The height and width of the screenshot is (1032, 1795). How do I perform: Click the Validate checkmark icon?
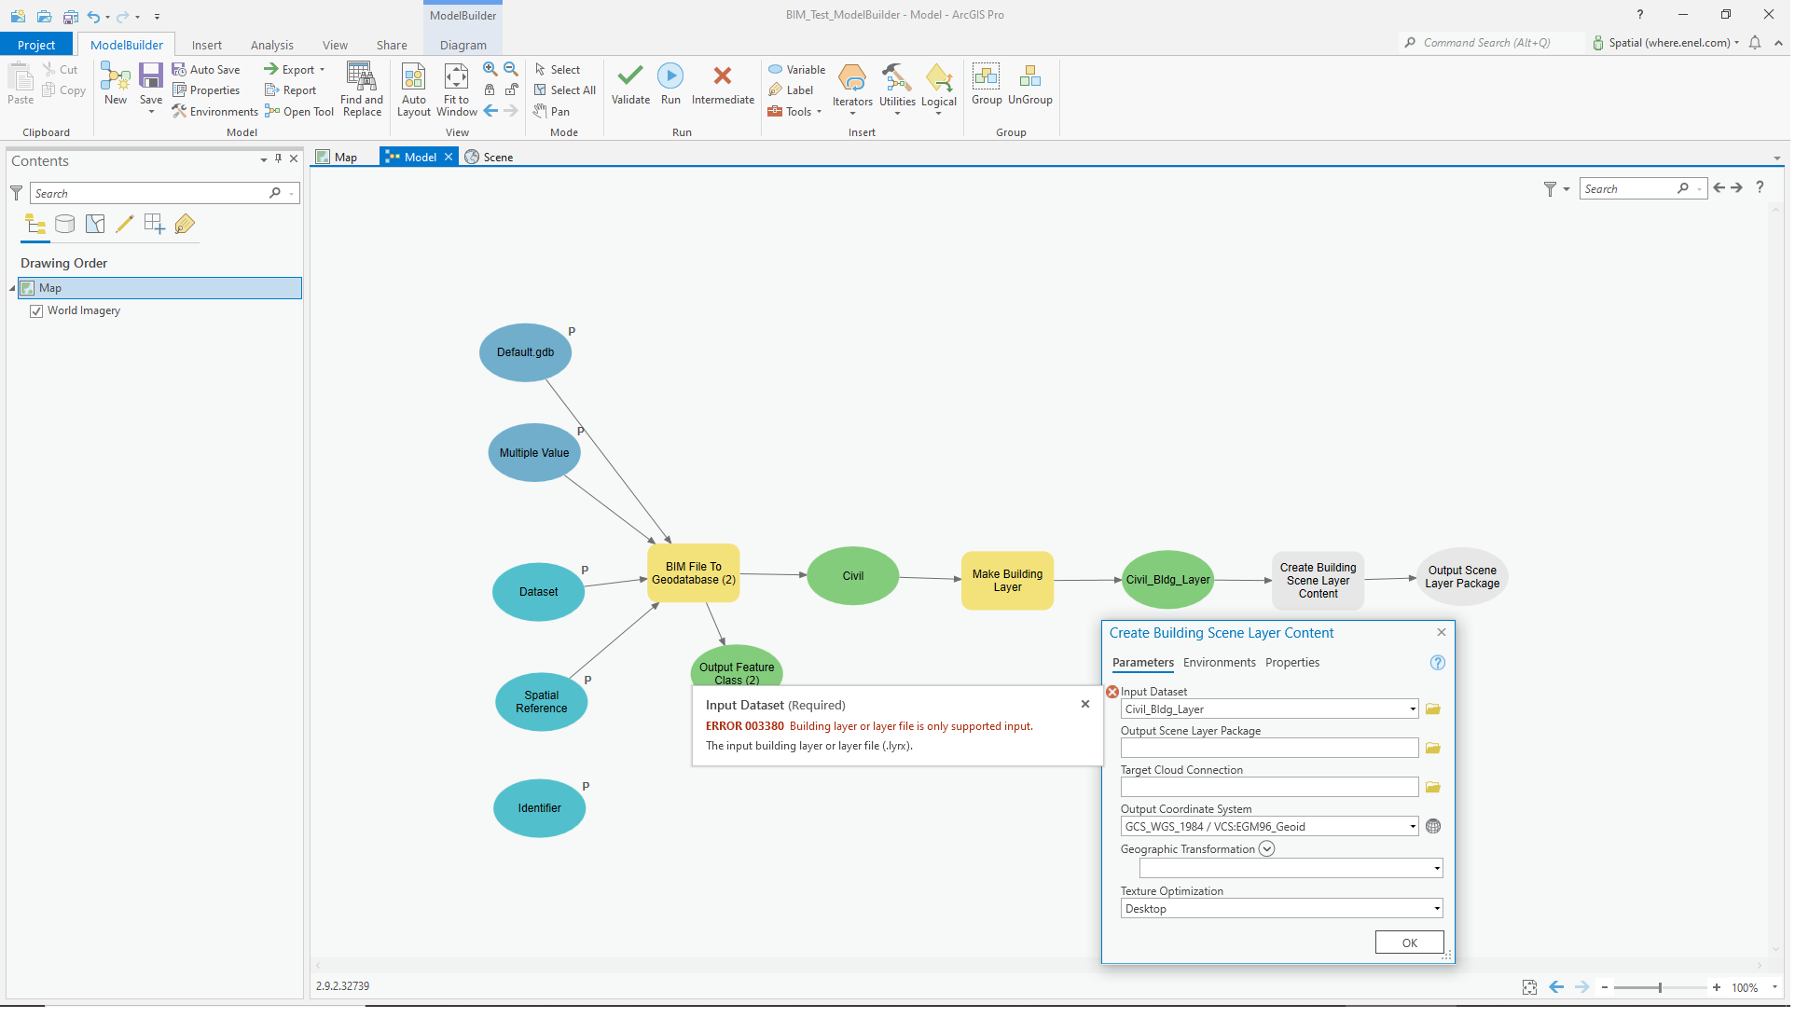click(x=631, y=76)
